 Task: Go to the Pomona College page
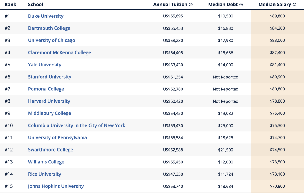(46, 89)
